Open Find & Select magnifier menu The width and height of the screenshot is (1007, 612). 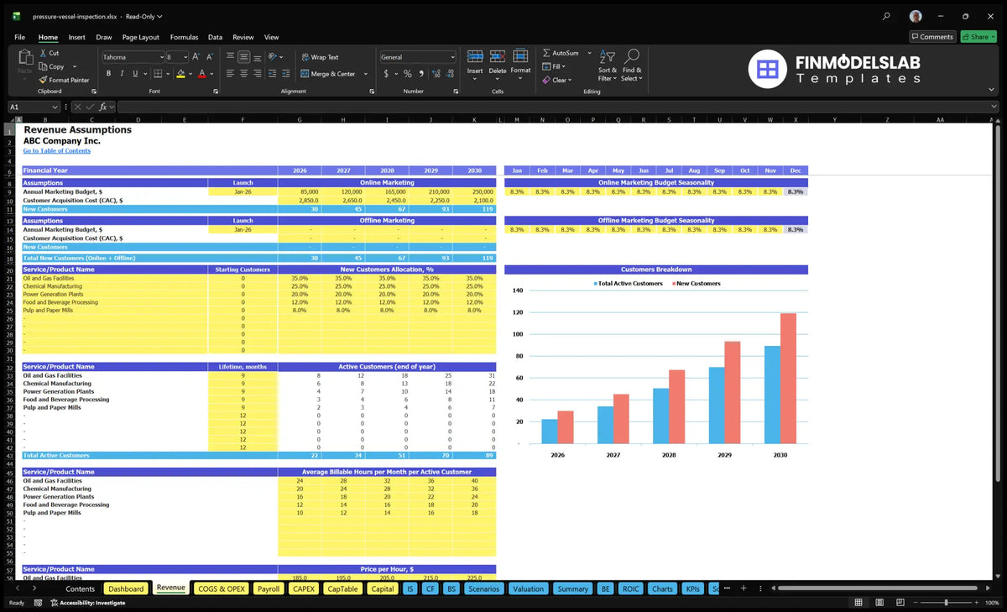[632, 65]
